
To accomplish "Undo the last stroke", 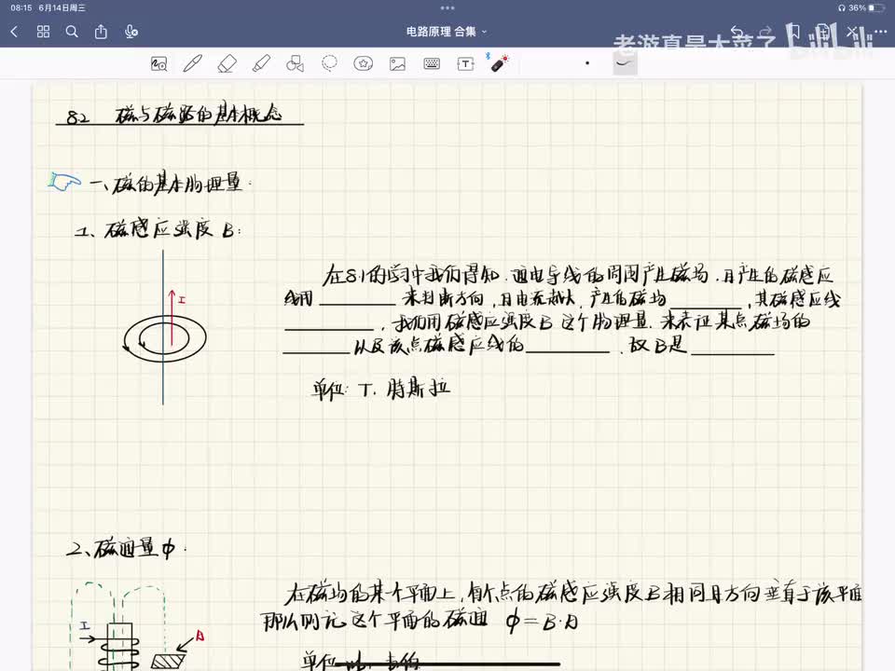I will pyautogui.click(x=737, y=32).
